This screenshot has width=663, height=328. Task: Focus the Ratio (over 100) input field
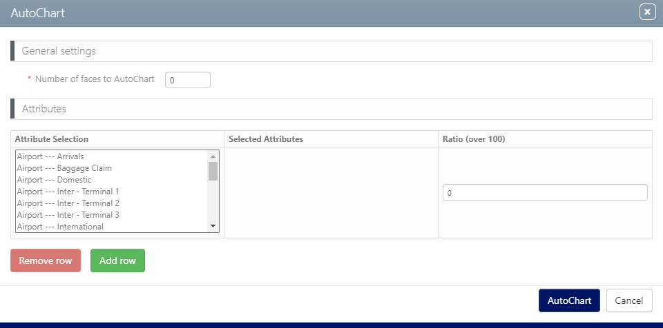pos(544,193)
